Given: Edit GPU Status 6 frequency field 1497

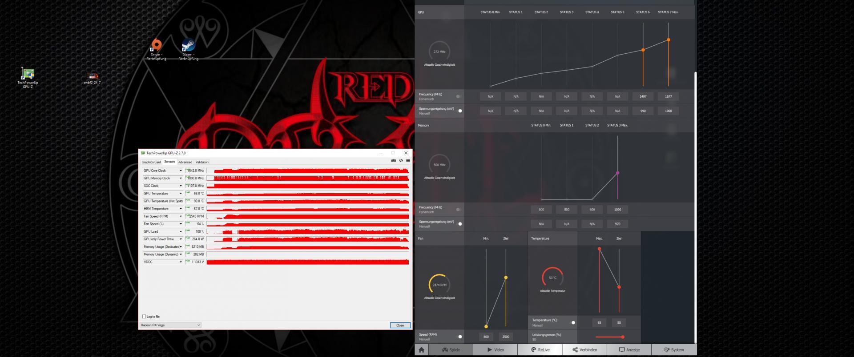Looking at the screenshot, I should [643, 96].
